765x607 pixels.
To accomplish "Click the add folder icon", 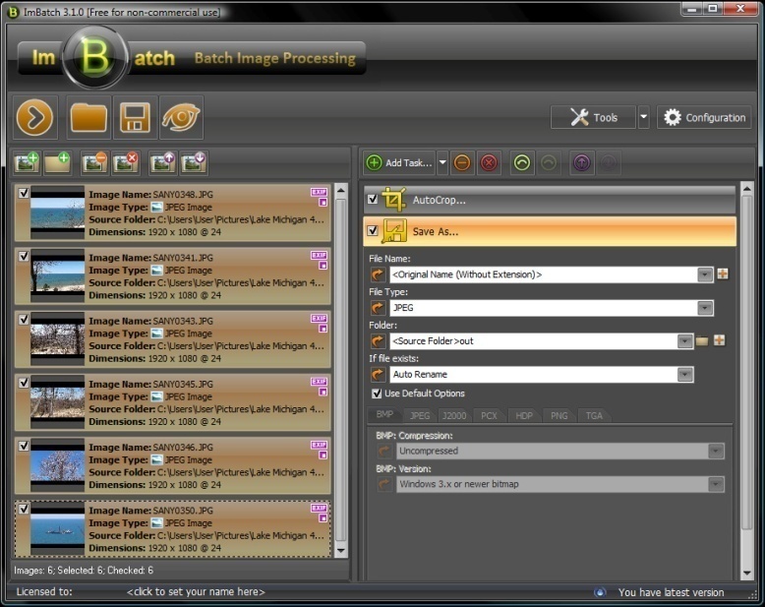I will tap(57, 162).
